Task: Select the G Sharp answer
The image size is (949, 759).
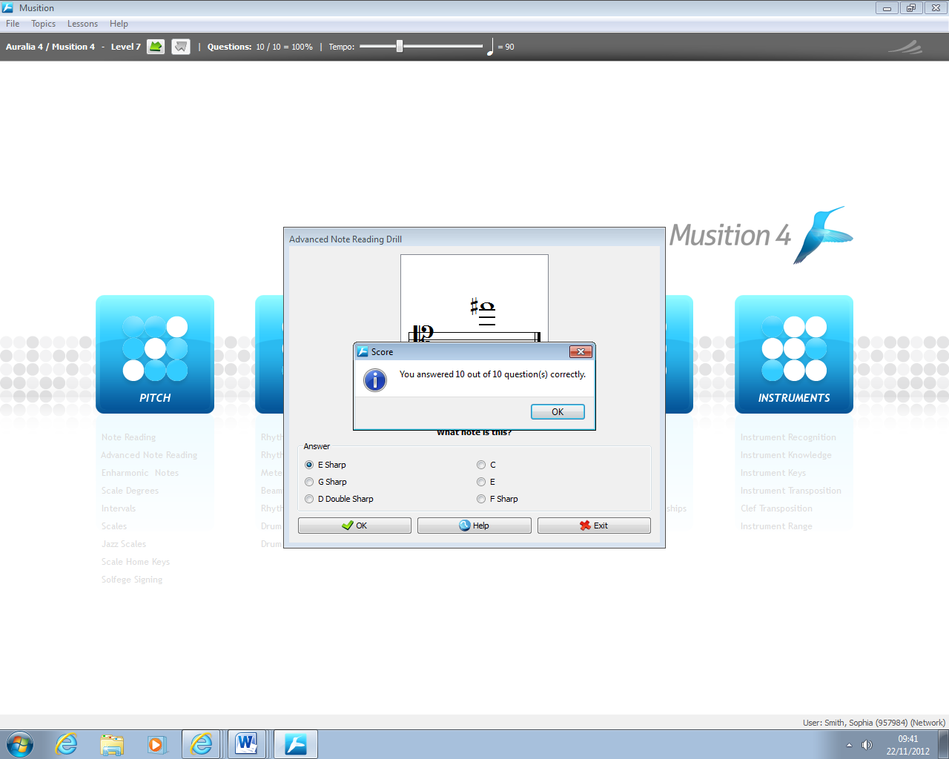Action: tap(325, 482)
